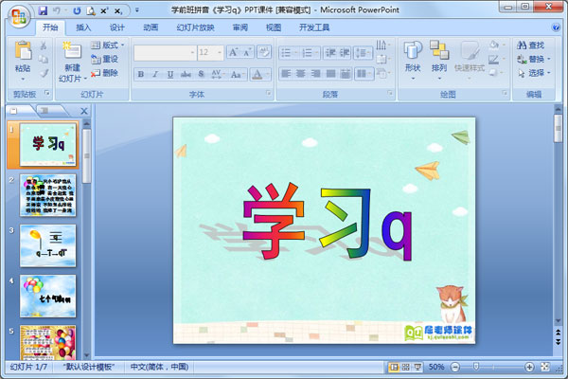Save the presentation with the floppy icon

[43, 10]
